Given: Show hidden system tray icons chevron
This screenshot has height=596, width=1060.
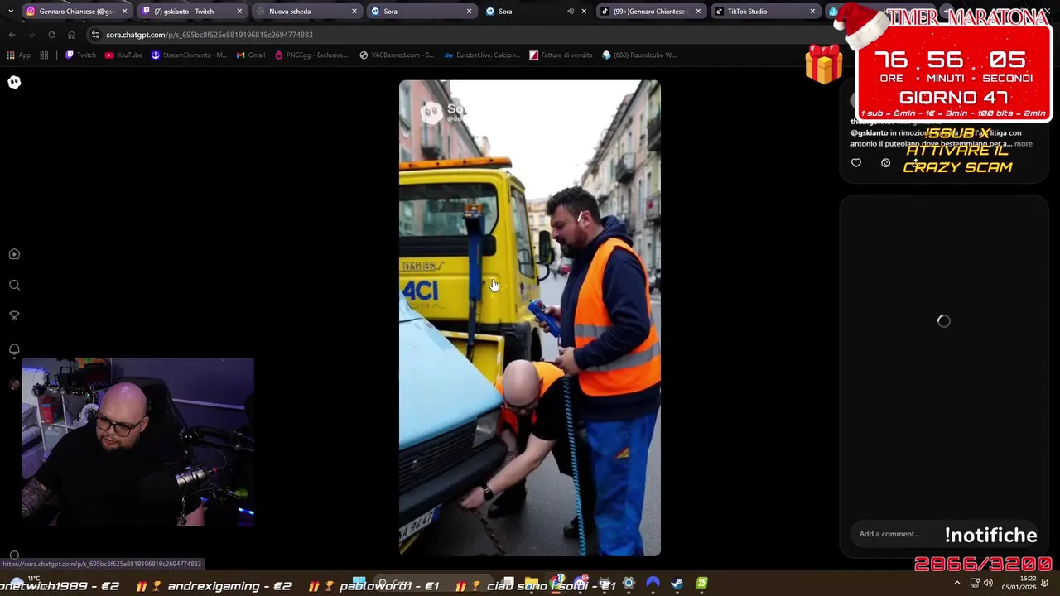Looking at the screenshot, I should pyautogui.click(x=957, y=584).
